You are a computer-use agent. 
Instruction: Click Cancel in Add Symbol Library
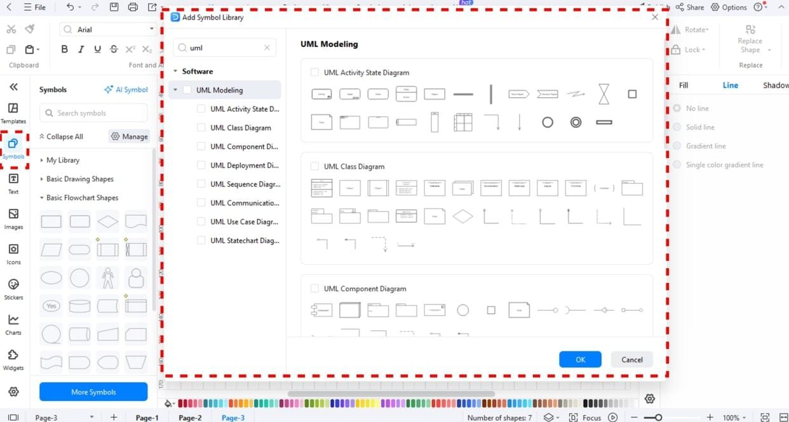point(632,359)
